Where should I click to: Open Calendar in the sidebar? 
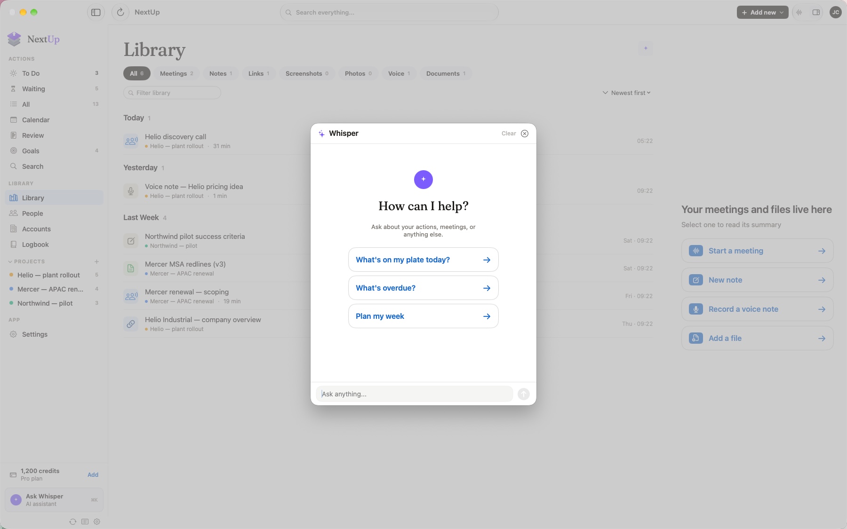(54, 120)
